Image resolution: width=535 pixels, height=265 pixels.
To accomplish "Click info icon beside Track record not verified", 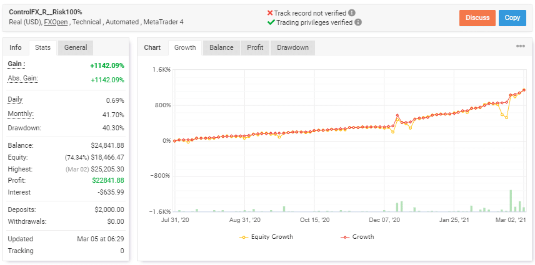I will pyautogui.click(x=352, y=12).
